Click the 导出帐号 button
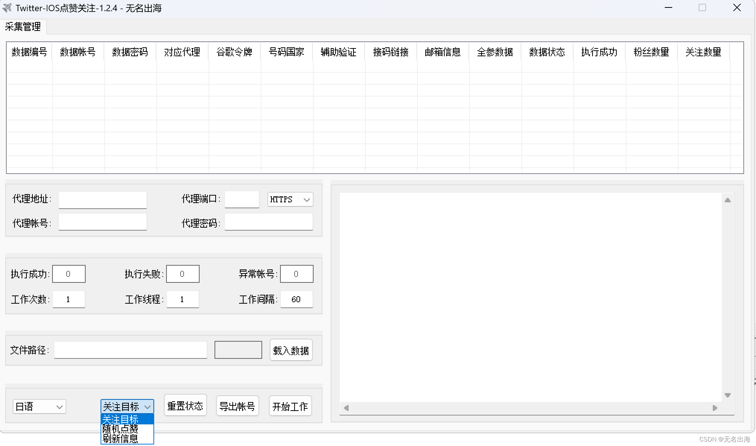 pos(237,406)
